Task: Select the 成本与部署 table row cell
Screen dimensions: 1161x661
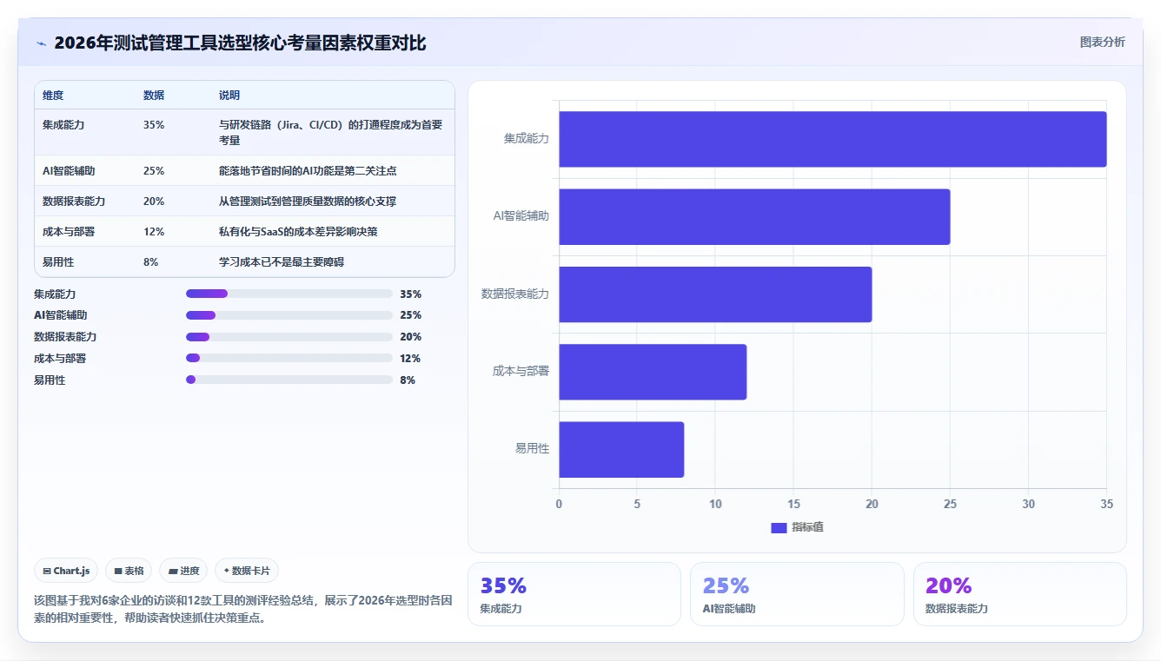Action: tap(69, 232)
